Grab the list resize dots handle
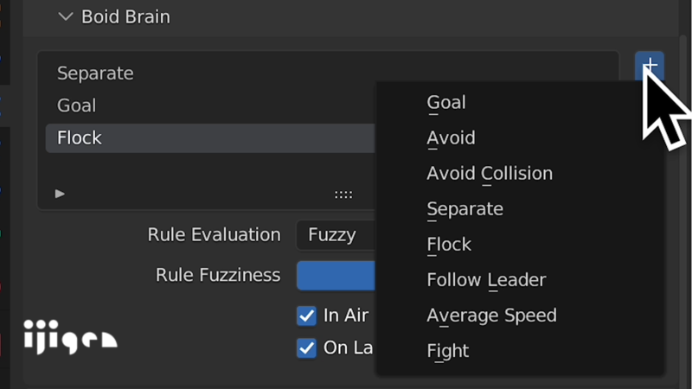This screenshot has height=389, width=692. click(343, 194)
